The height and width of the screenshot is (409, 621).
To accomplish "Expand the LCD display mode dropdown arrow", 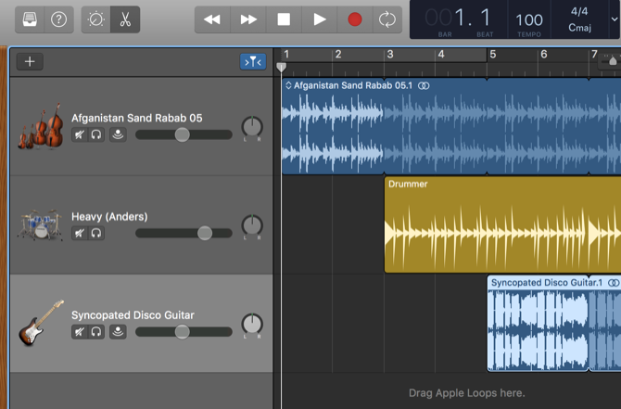I will coord(614,19).
